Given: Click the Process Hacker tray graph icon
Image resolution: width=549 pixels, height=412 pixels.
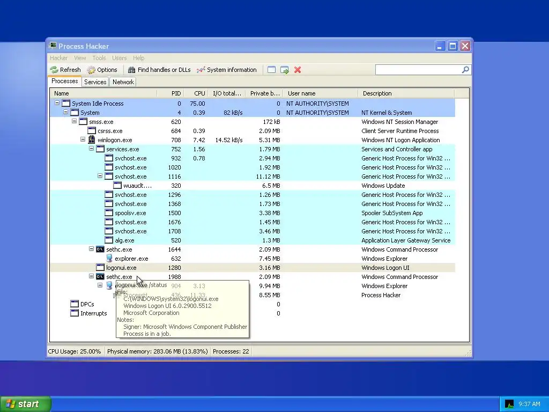Looking at the screenshot, I should click(509, 404).
